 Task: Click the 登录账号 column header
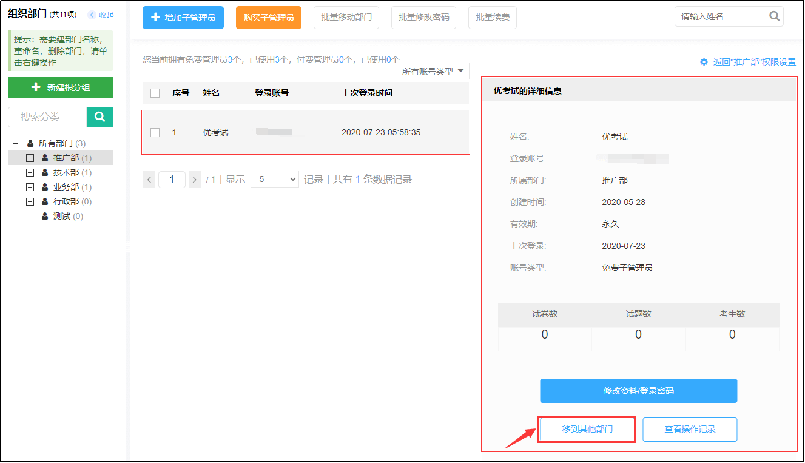click(x=272, y=93)
